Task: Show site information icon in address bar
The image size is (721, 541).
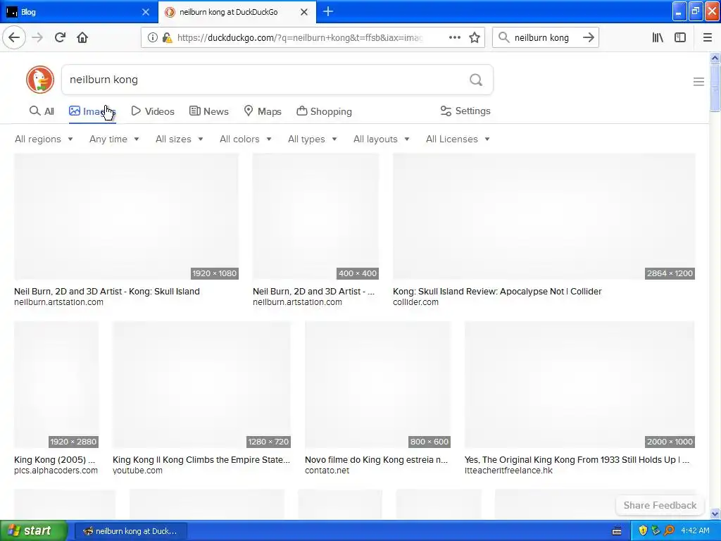Action: [x=153, y=38]
